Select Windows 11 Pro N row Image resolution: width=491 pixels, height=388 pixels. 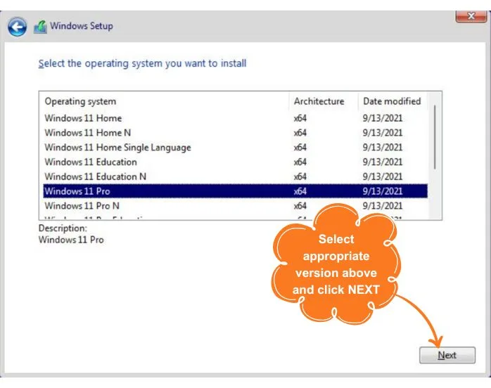tap(235, 206)
